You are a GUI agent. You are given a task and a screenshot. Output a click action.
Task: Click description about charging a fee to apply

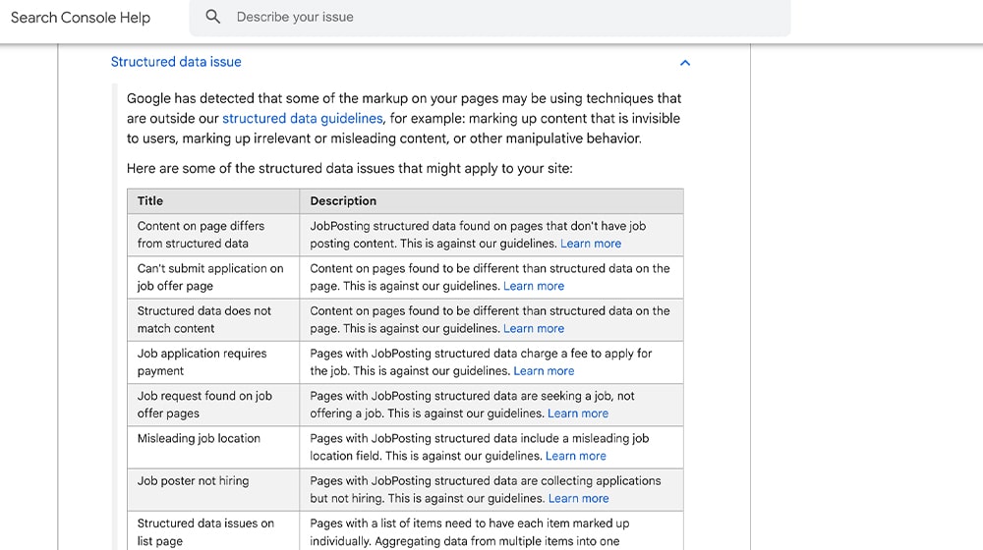491,362
